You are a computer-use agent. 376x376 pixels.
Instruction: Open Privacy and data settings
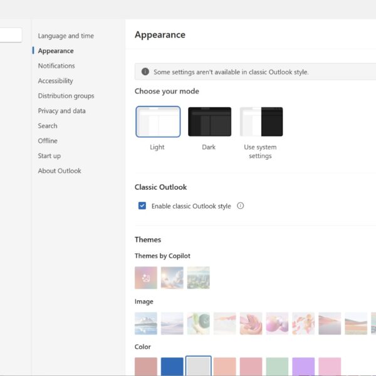click(x=61, y=111)
